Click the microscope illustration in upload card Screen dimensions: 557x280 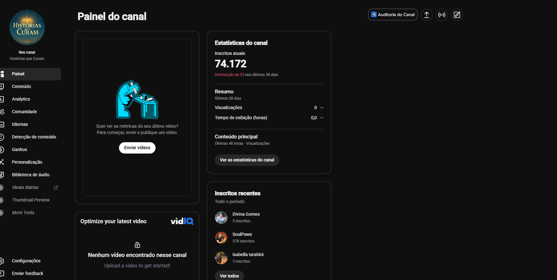(x=137, y=99)
